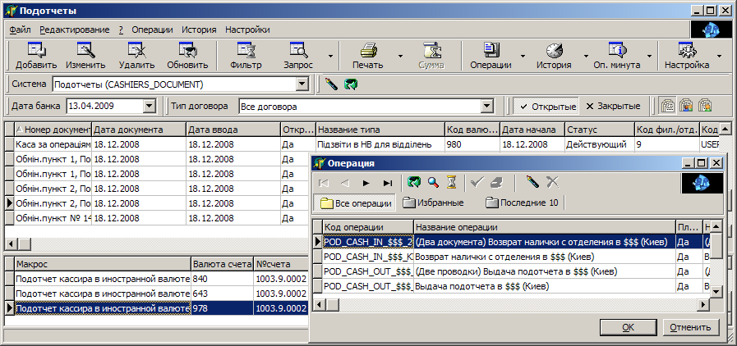The width and height of the screenshot is (737, 346).
Task: Click green refresh icon in Операция toolbar
Action: (414, 183)
